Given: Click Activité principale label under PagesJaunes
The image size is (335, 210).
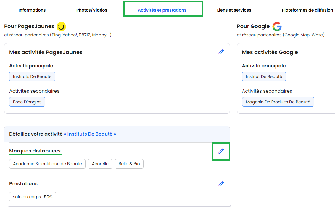Looking at the screenshot, I should (31, 66).
